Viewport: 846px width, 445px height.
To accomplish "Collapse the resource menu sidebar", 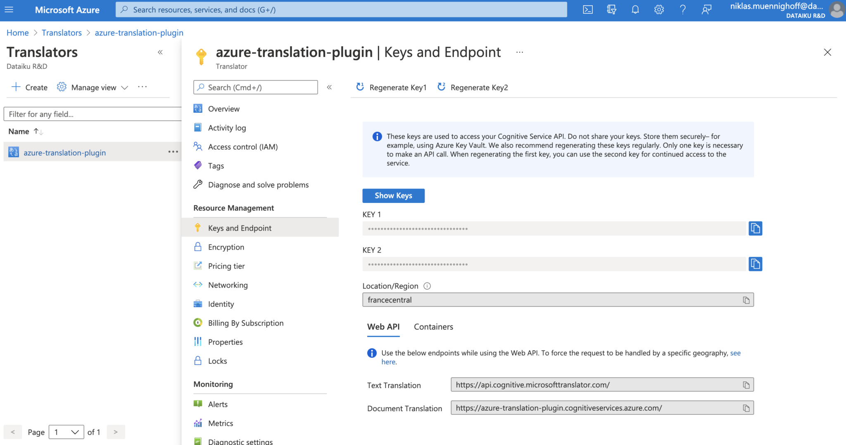I will (x=329, y=87).
